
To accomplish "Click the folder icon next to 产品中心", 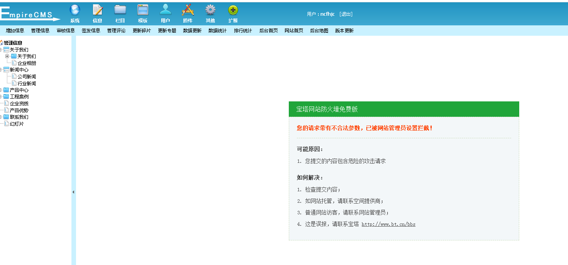I will tap(6, 90).
